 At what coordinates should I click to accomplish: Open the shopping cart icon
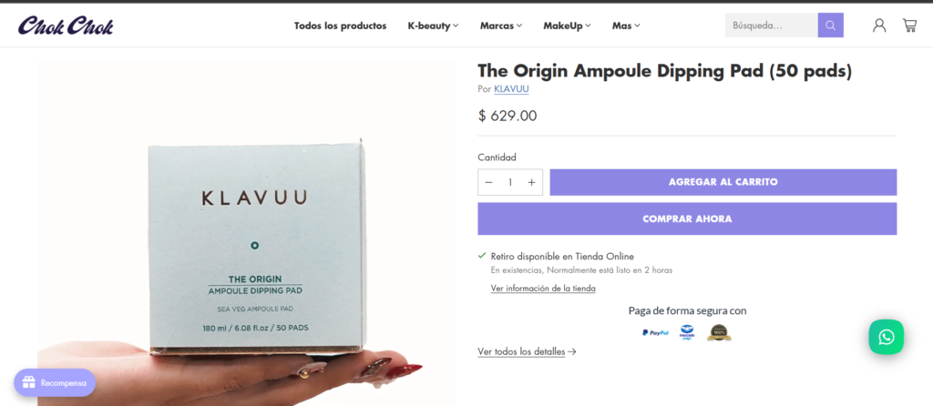coord(909,25)
